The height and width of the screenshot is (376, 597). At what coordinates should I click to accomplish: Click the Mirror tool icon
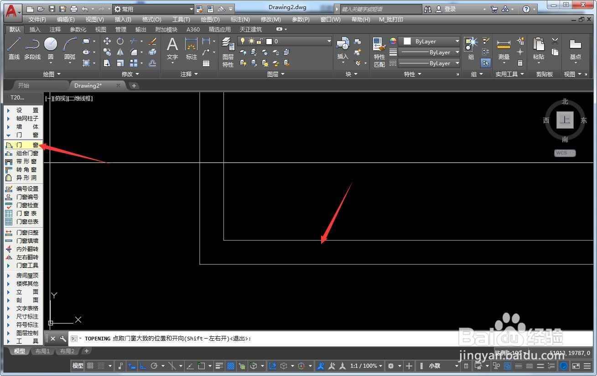pyautogui.click(x=120, y=52)
